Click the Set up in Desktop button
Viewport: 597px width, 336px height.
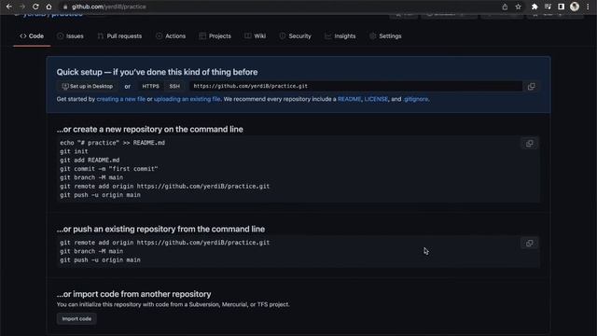pyautogui.click(x=88, y=87)
